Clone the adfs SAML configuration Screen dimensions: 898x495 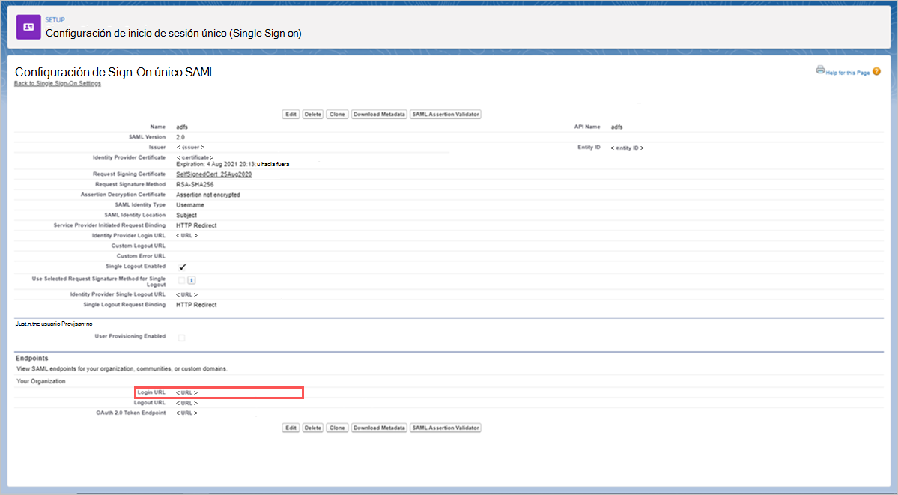coord(337,114)
